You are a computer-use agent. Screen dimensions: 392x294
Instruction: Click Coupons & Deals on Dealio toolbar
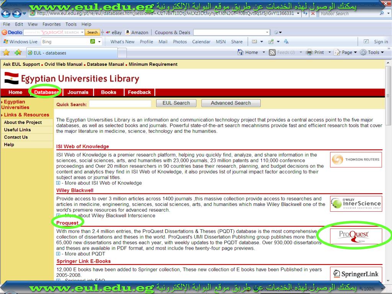[173, 33]
